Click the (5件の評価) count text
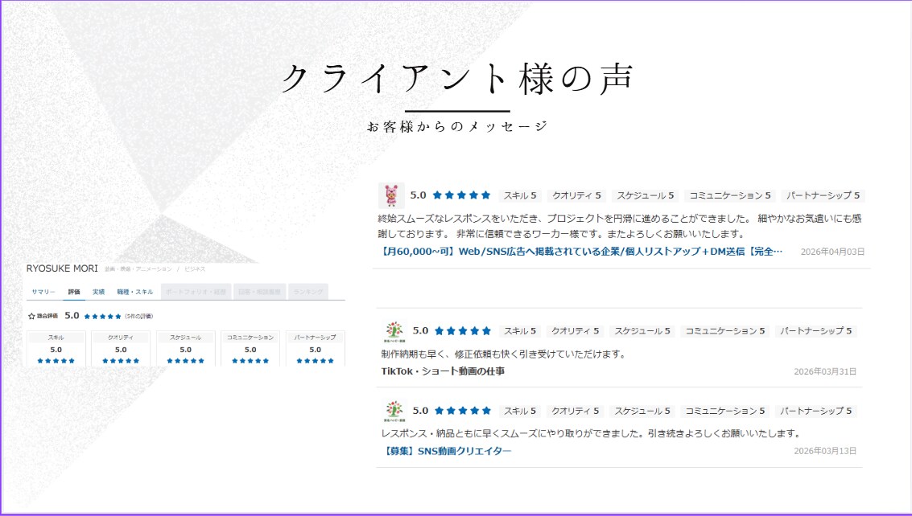The image size is (912, 516). [x=139, y=316]
